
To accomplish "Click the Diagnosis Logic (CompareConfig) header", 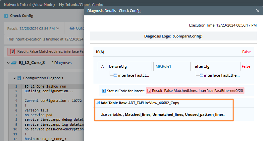I will (173, 36).
